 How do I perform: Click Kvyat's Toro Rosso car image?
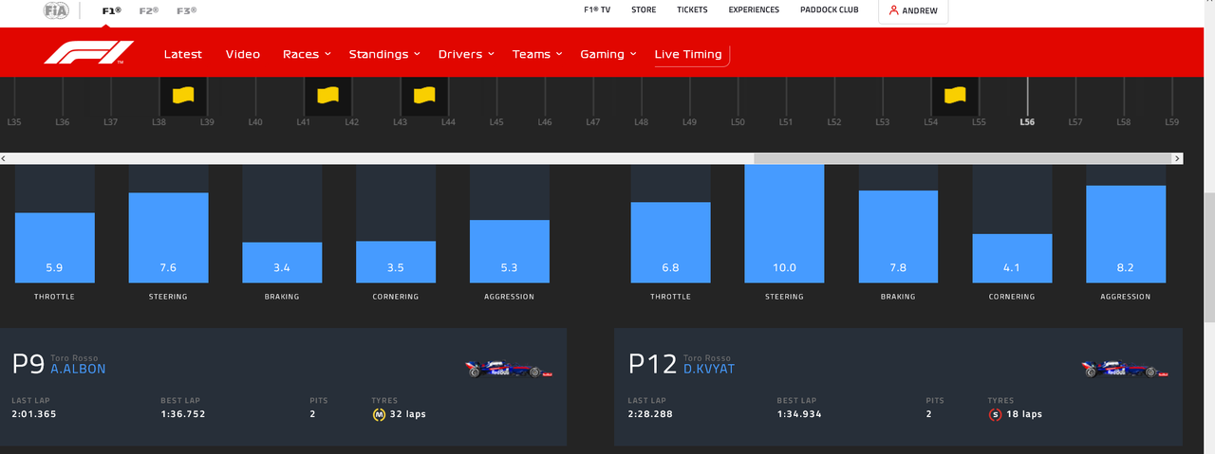(1124, 368)
